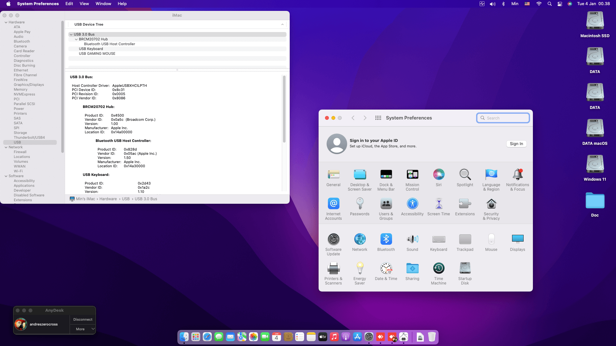Open the View menu
Viewport: 616px width, 346px height.
(84, 4)
